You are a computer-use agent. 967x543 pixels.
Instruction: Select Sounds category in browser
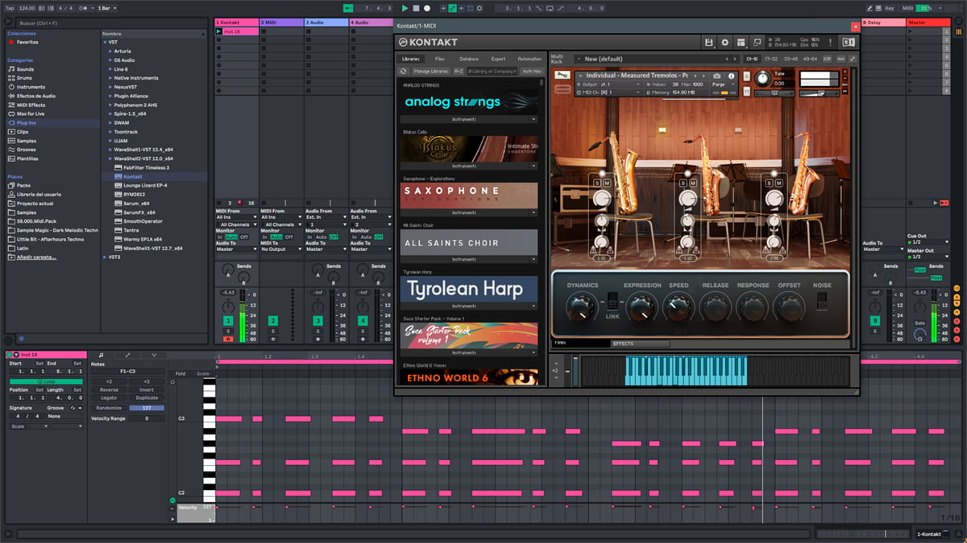coord(25,69)
